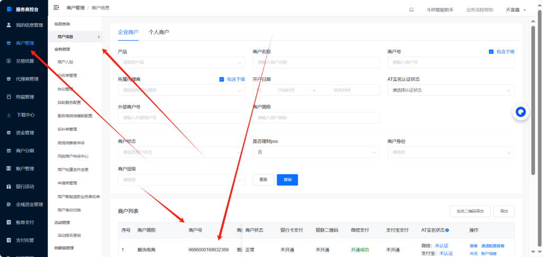Open the floating blue chat assistant icon
This screenshot has height=257, width=543.
pyautogui.click(x=521, y=112)
